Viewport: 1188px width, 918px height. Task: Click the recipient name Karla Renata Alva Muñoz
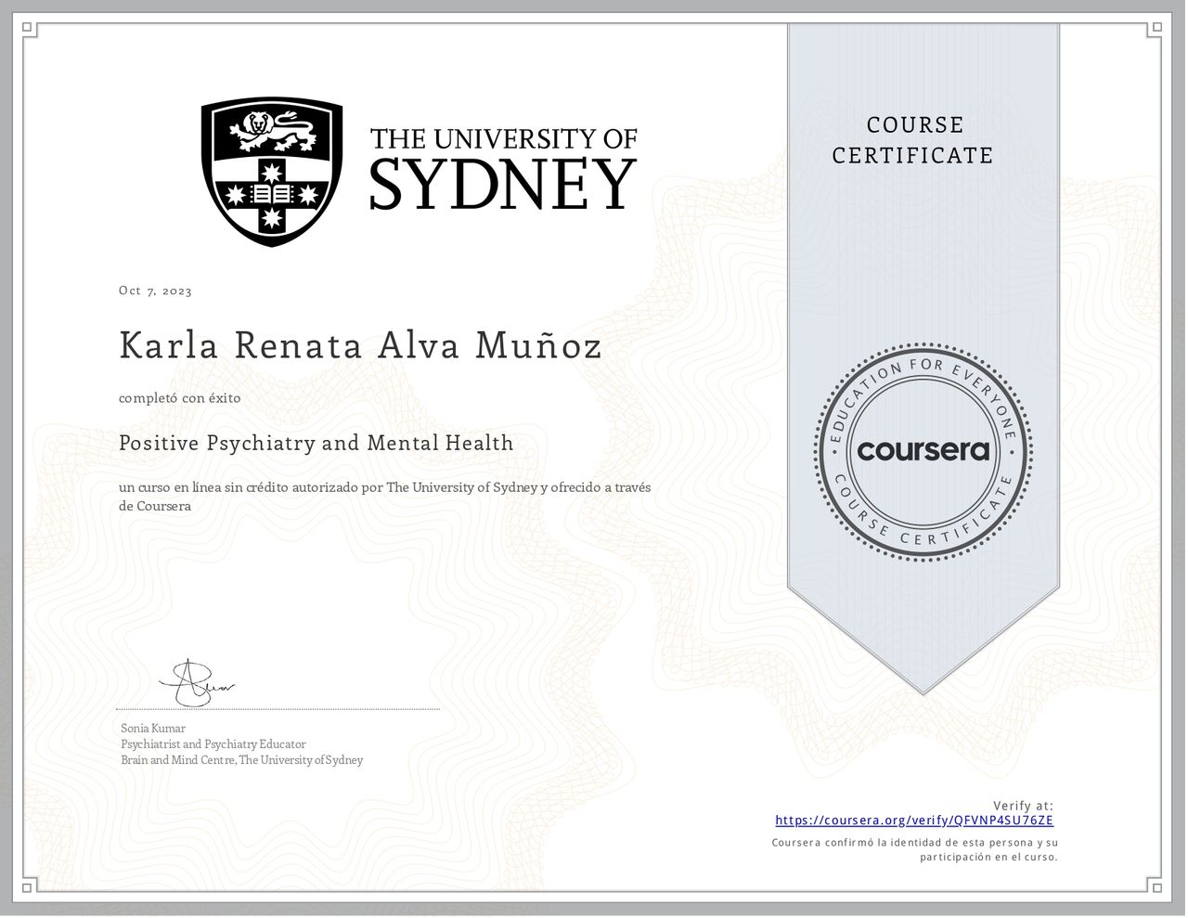tap(360, 345)
